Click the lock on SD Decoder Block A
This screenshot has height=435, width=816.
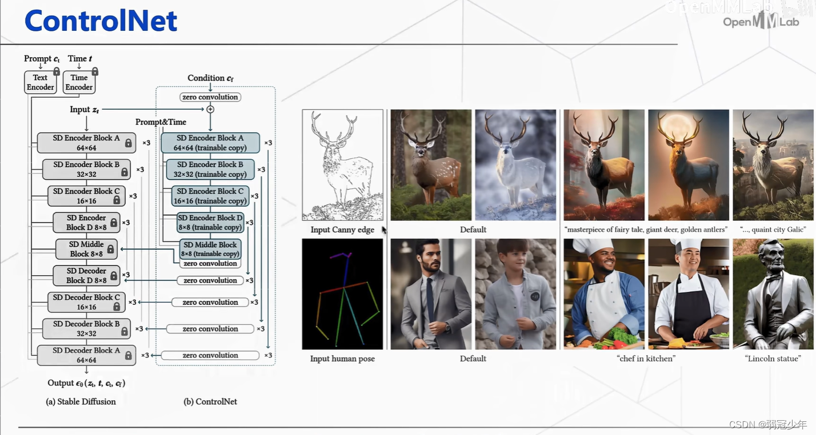point(129,356)
